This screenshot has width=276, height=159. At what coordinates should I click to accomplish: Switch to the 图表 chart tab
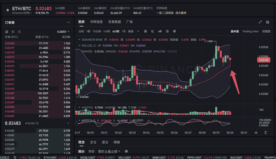pyautogui.click(x=82, y=22)
